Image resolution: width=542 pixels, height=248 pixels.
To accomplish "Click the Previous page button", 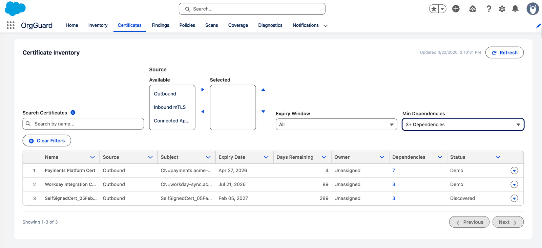I will pyautogui.click(x=469, y=222).
